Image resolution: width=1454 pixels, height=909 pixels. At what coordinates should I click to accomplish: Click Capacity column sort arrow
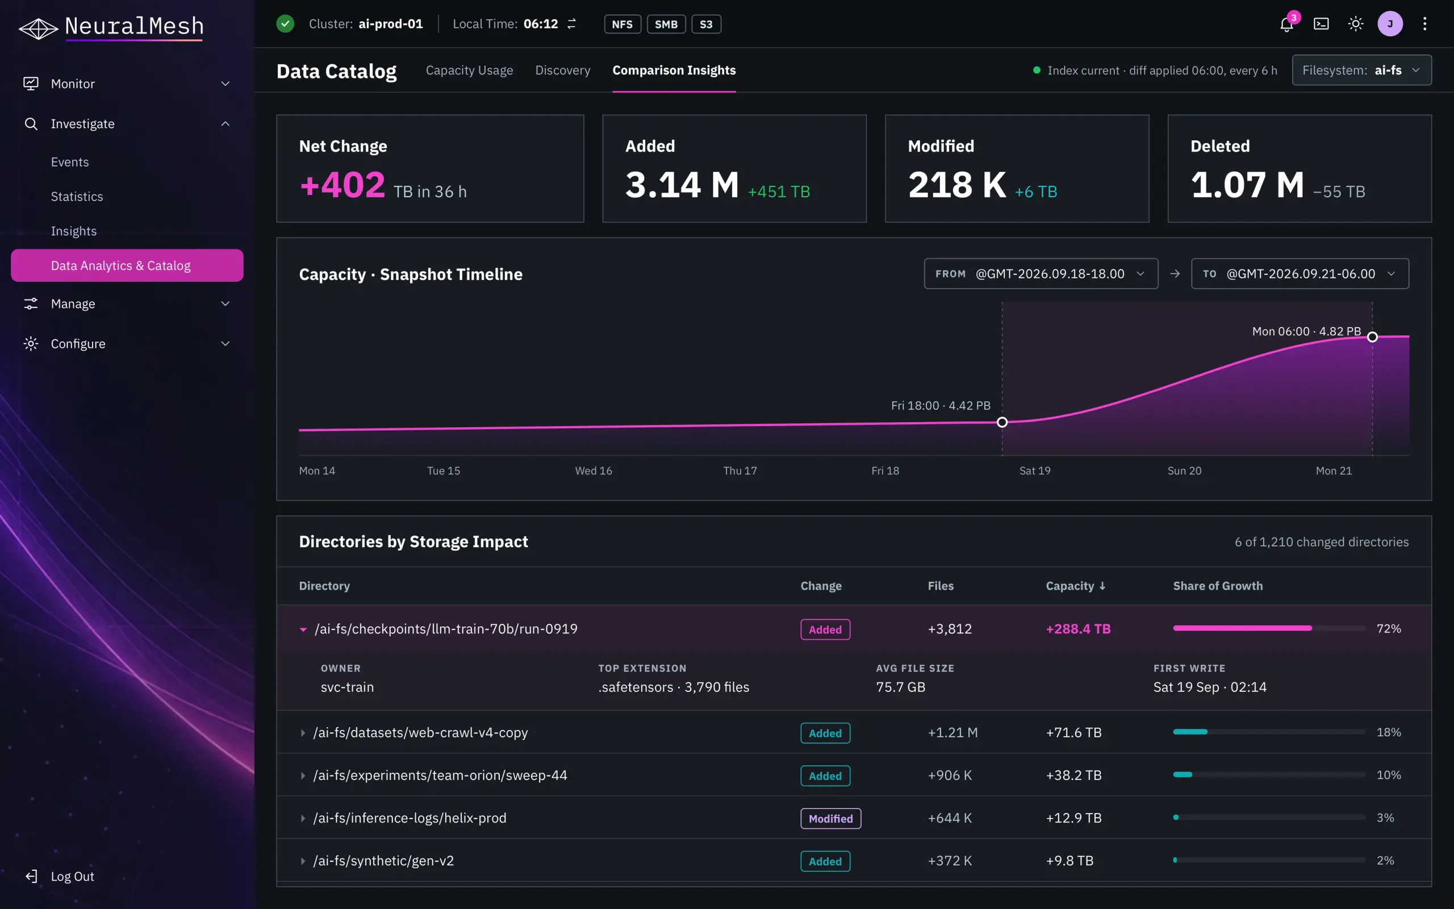click(x=1102, y=586)
